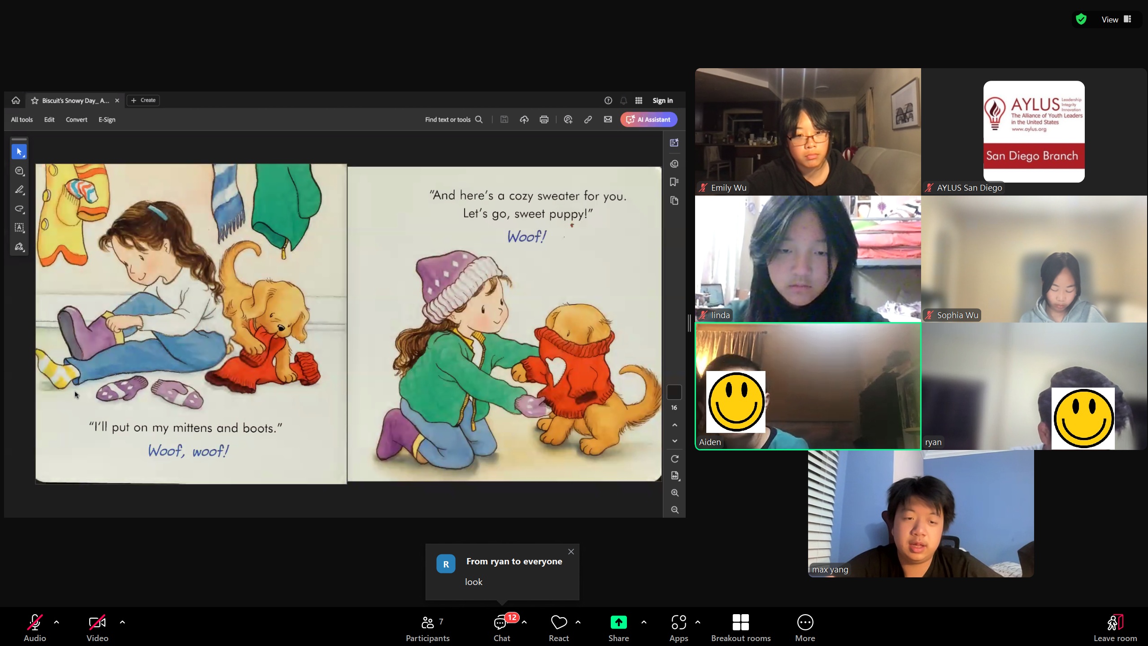This screenshot has height=646, width=1148.
Task: Select the freehand draw tool
Action: coord(19,209)
